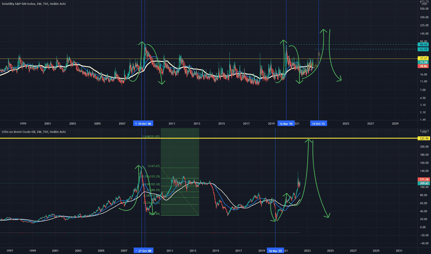Click the Volatility S&P 500 Index chart title
The height and width of the screenshot is (254, 431).
[x=34, y=4]
